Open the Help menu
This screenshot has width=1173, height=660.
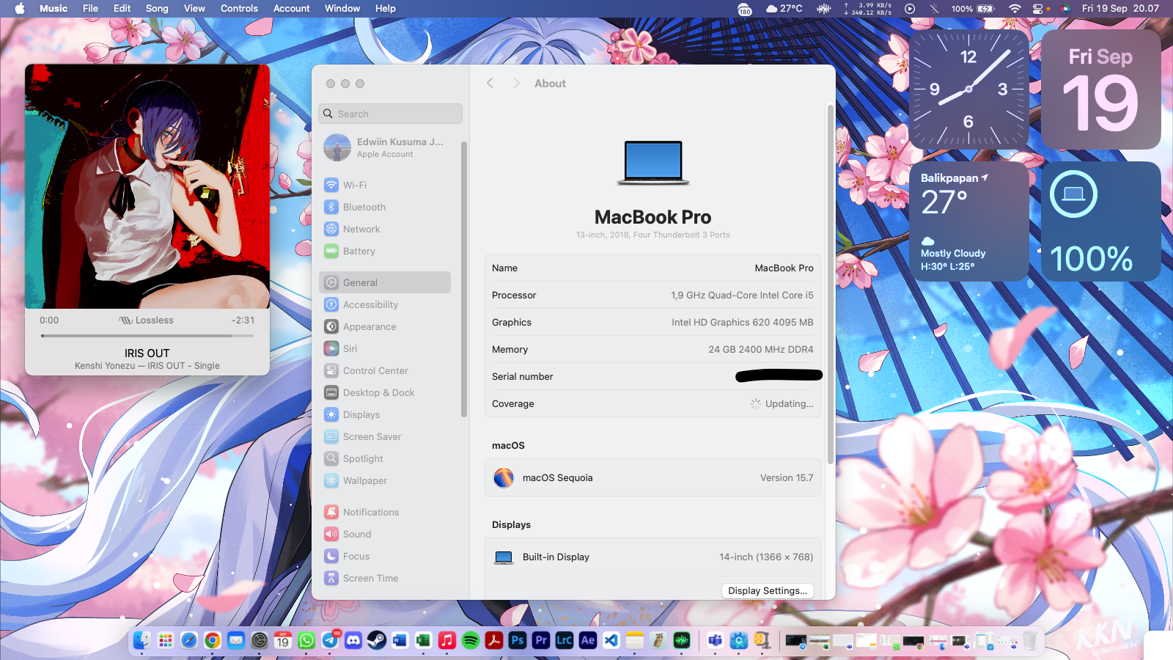[x=386, y=9]
